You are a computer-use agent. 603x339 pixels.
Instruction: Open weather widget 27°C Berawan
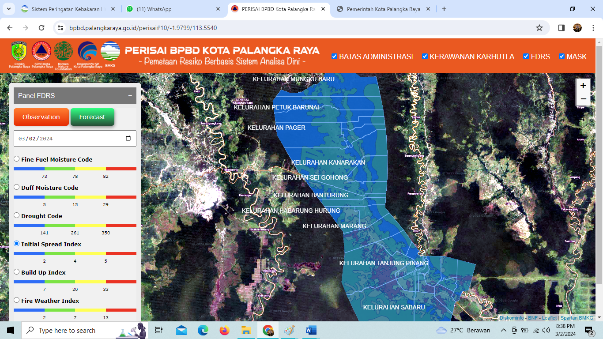coord(463,330)
